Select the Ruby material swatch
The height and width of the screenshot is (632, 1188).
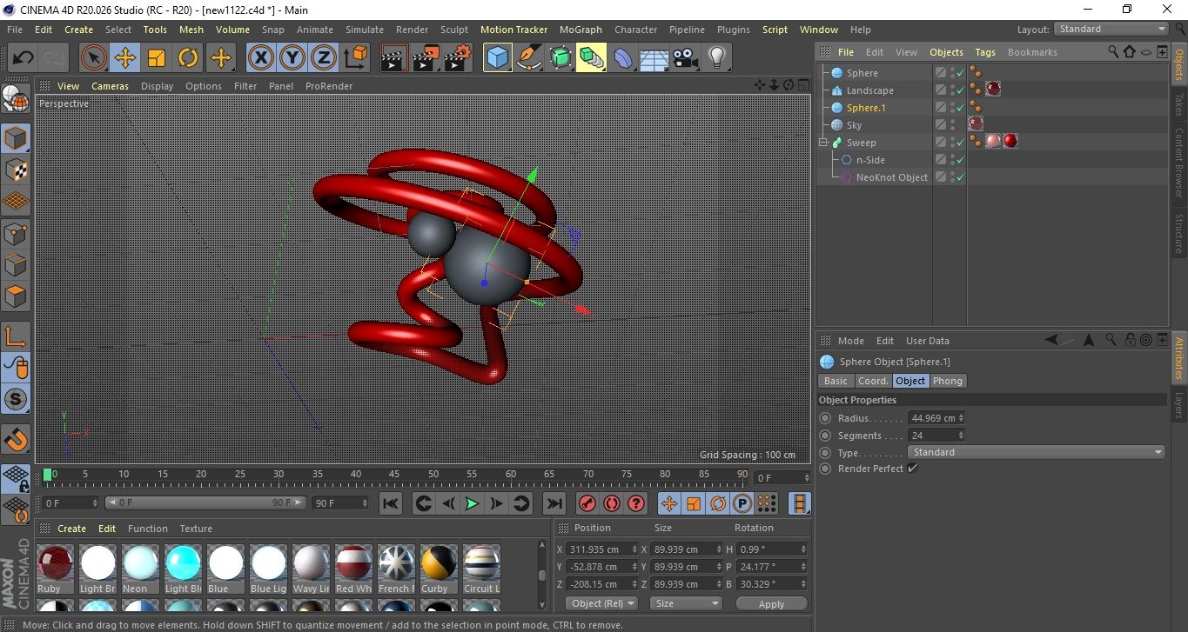point(55,568)
